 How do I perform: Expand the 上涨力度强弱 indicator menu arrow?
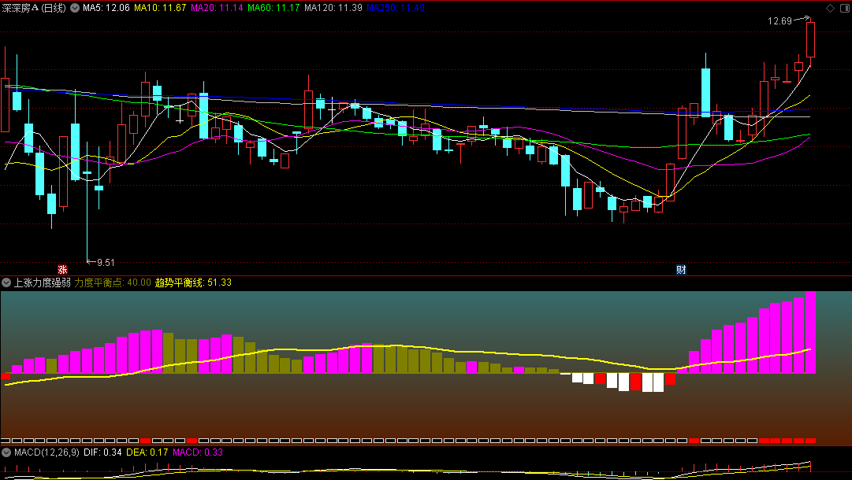[6, 282]
